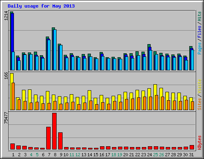Select the cyan pages bar for day 8
This screenshot has height=159, width=204.
pos(55,50)
